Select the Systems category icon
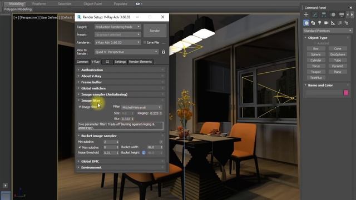The height and width of the screenshot is (200, 356). coord(347,23)
